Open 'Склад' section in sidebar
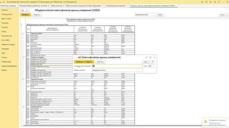This screenshot has width=229, height=128. click(x=4, y=32)
